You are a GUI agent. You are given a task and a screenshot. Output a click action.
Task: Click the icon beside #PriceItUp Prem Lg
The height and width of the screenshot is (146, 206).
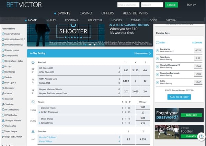click(x=3, y=45)
